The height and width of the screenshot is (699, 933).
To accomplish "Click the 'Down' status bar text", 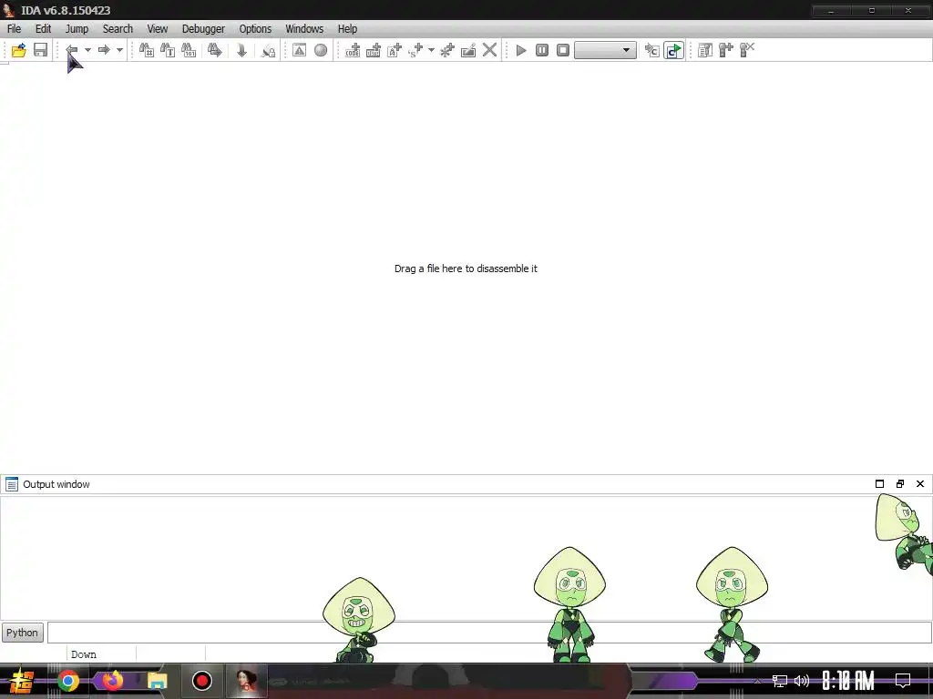I will [x=84, y=654].
